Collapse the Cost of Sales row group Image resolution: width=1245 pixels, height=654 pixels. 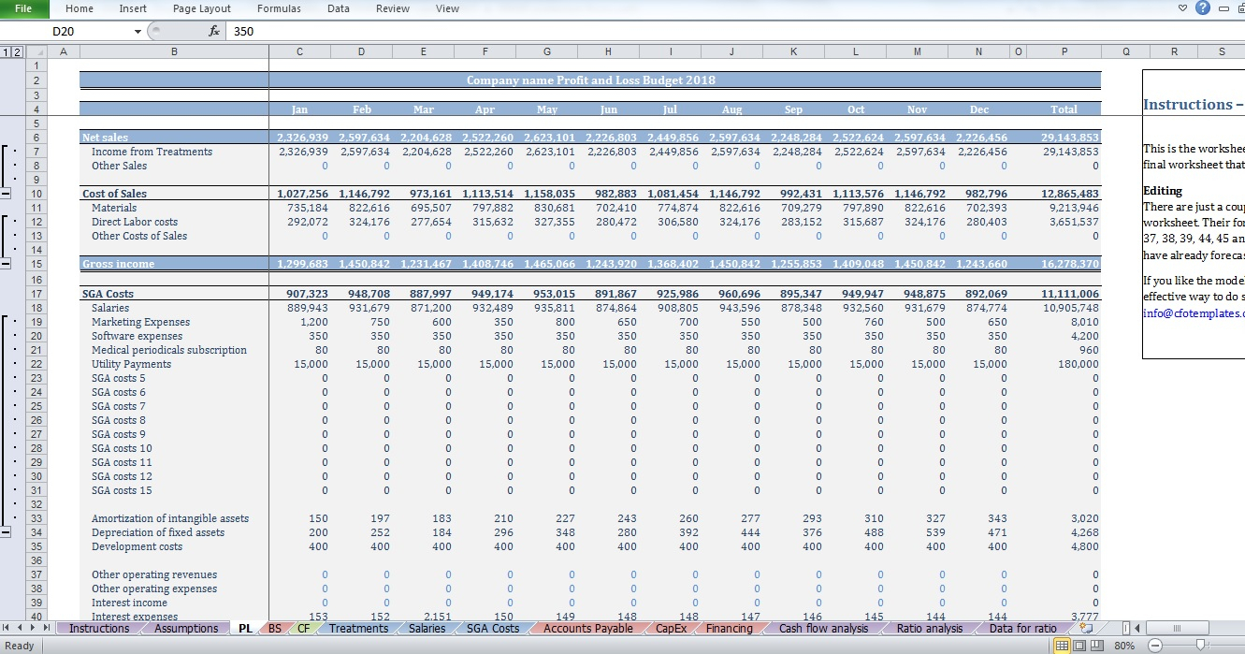[x=6, y=194]
